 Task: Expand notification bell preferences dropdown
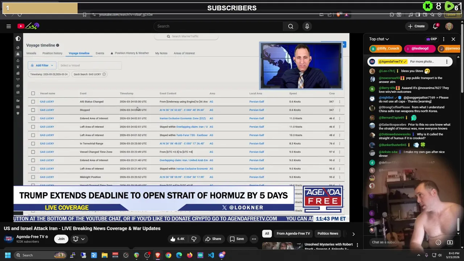click(x=83, y=239)
